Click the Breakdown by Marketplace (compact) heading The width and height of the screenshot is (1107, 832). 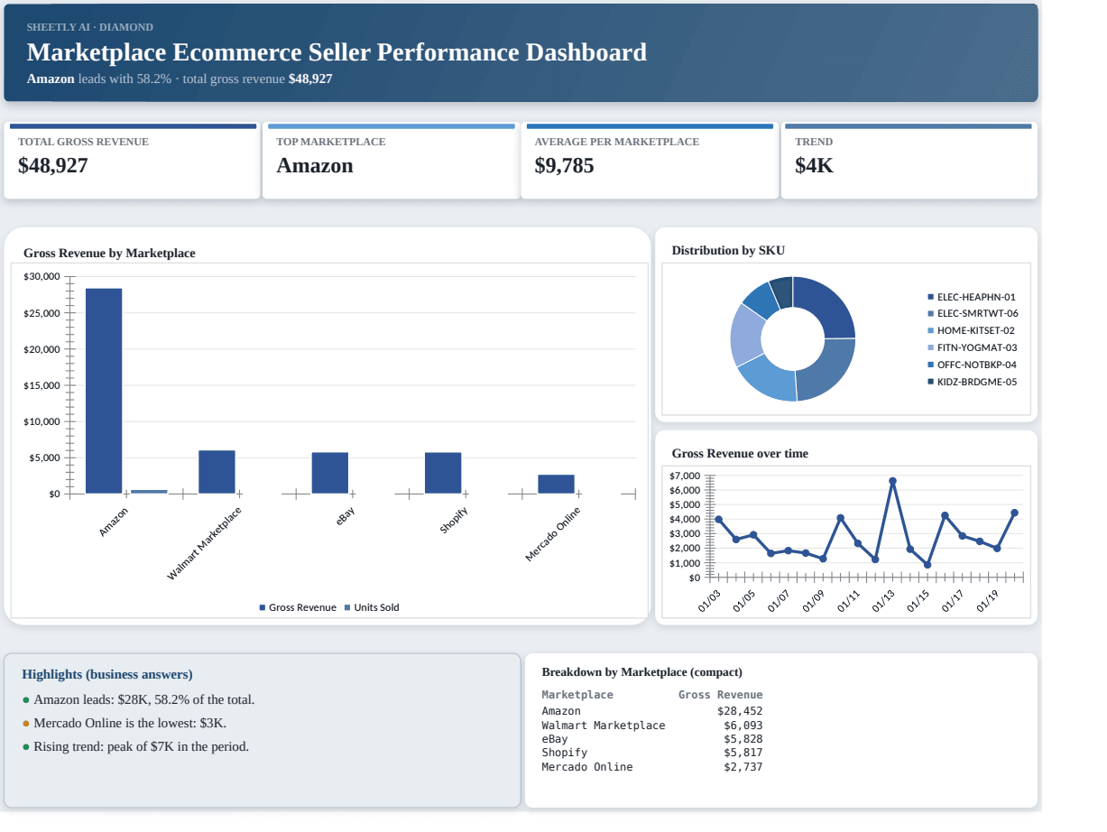(642, 672)
